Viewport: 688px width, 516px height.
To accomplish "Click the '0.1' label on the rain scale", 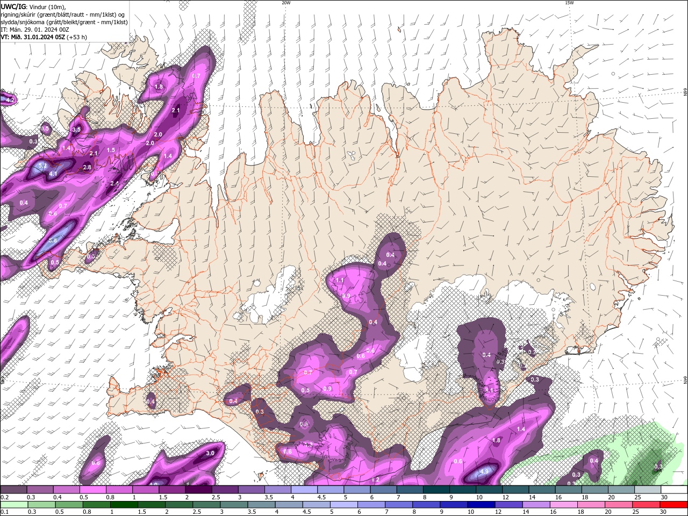I will pyautogui.click(x=4, y=512).
